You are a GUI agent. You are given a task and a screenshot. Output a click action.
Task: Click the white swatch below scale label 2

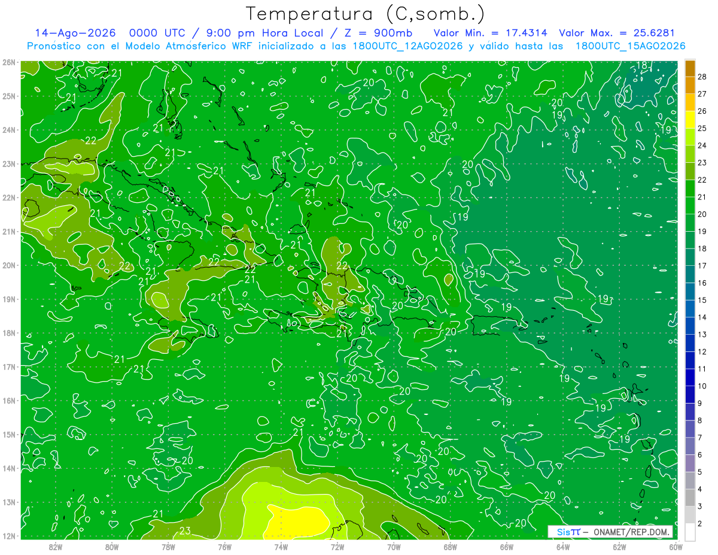tap(690, 532)
